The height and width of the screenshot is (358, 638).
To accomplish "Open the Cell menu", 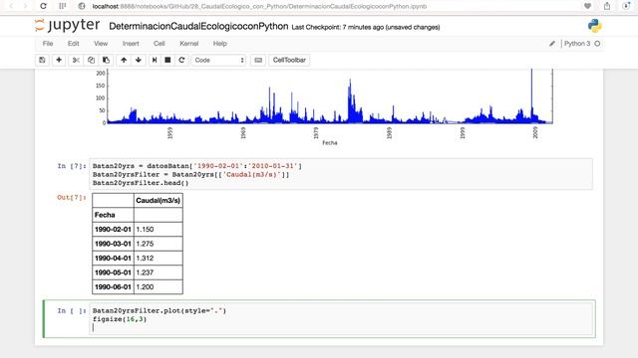I will [159, 44].
